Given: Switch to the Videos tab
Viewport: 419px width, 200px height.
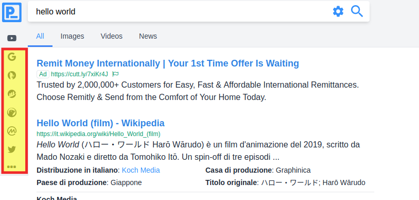Looking at the screenshot, I should [x=111, y=36].
